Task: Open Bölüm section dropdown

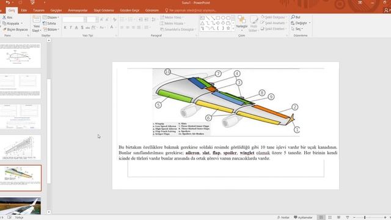Action: pyautogui.click(x=51, y=29)
